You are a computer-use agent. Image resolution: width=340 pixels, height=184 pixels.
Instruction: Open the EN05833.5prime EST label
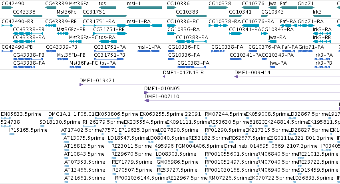pyautogui.click(x=21, y=114)
